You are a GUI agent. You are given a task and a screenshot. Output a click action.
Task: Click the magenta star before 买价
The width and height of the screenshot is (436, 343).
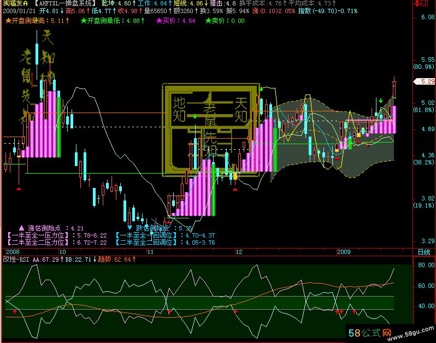click(x=159, y=21)
